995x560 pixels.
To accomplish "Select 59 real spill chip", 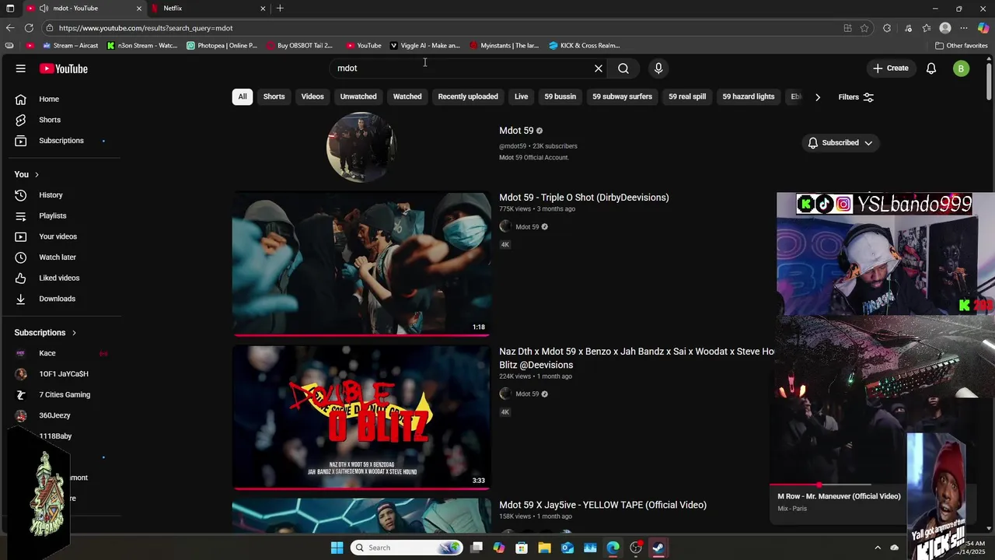I will (687, 96).
